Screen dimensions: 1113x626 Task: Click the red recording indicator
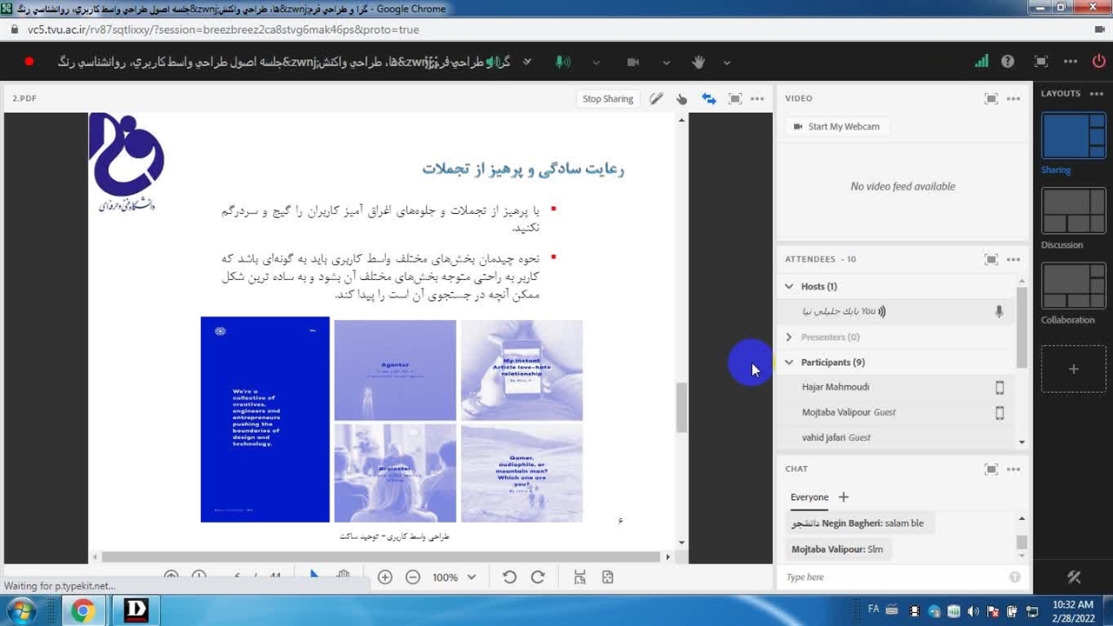pos(29,62)
